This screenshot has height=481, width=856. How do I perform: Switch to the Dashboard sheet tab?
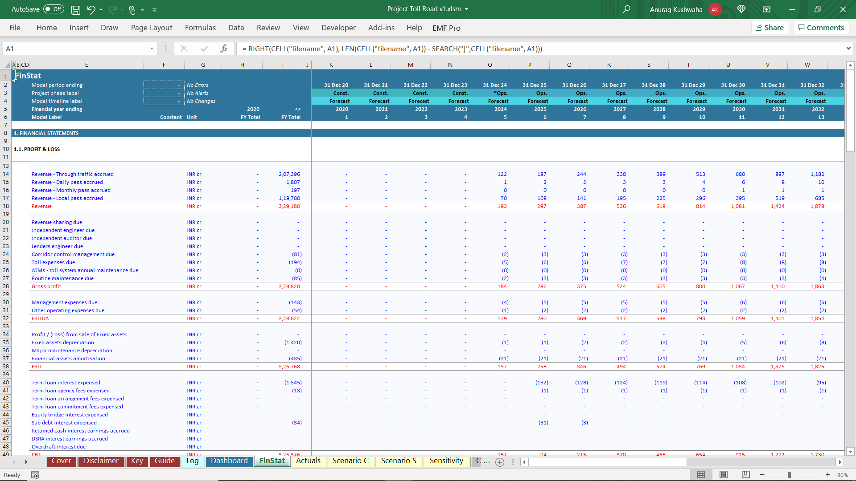point(229,461)
